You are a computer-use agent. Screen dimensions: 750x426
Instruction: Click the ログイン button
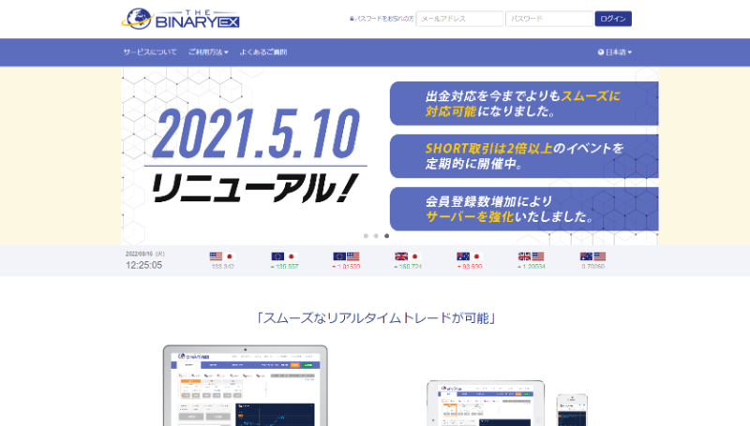pos(613,19)
